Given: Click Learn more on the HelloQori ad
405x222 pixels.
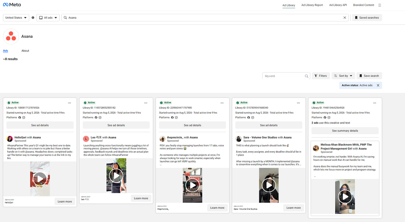Looking at the screenshot, I should 65,201.
